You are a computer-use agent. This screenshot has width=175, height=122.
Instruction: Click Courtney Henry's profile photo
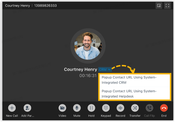87,45
